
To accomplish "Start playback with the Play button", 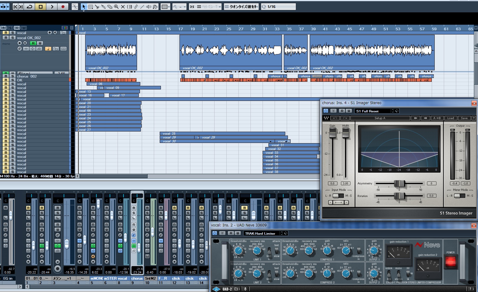I will (x=52, y=6).
